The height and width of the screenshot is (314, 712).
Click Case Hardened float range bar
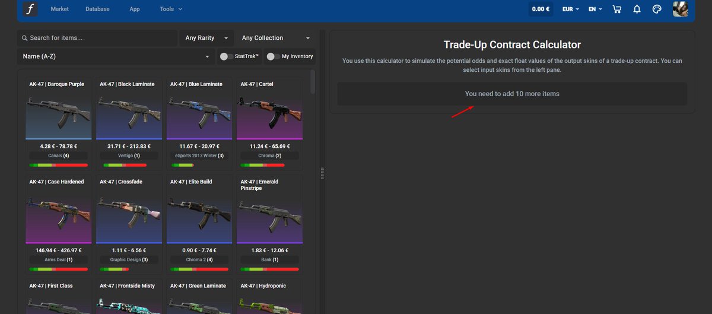click(x=59, y=269)
